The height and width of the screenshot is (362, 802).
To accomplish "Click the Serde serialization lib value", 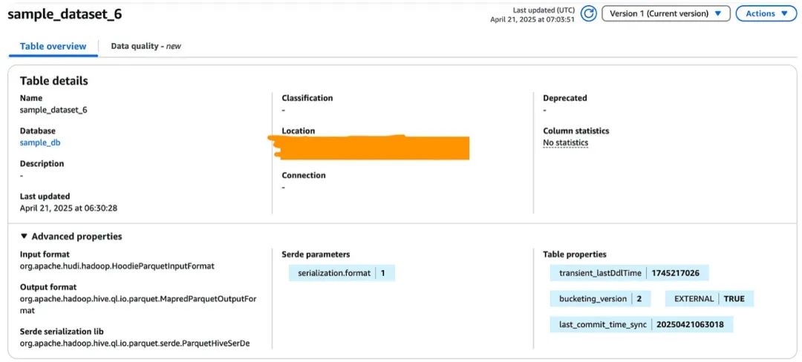I will 134,343.
